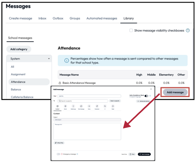The width and height of the screenshot is (196, 163).
Task: Select the Voice channel icon
Action: [89, 106]
